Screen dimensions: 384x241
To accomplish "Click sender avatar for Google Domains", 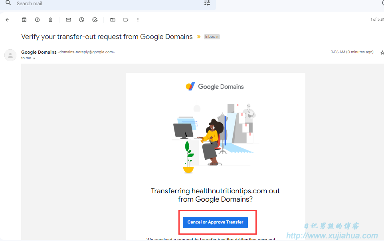I will 10,55.
